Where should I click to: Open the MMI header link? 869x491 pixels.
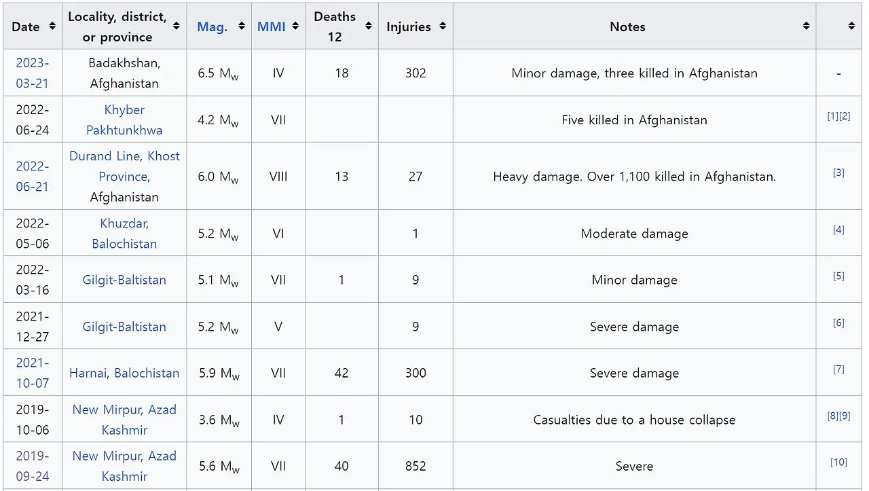(272, 27)
